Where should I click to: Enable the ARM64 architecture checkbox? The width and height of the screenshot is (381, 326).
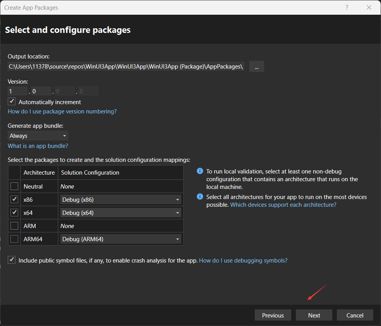pos(14,239)
